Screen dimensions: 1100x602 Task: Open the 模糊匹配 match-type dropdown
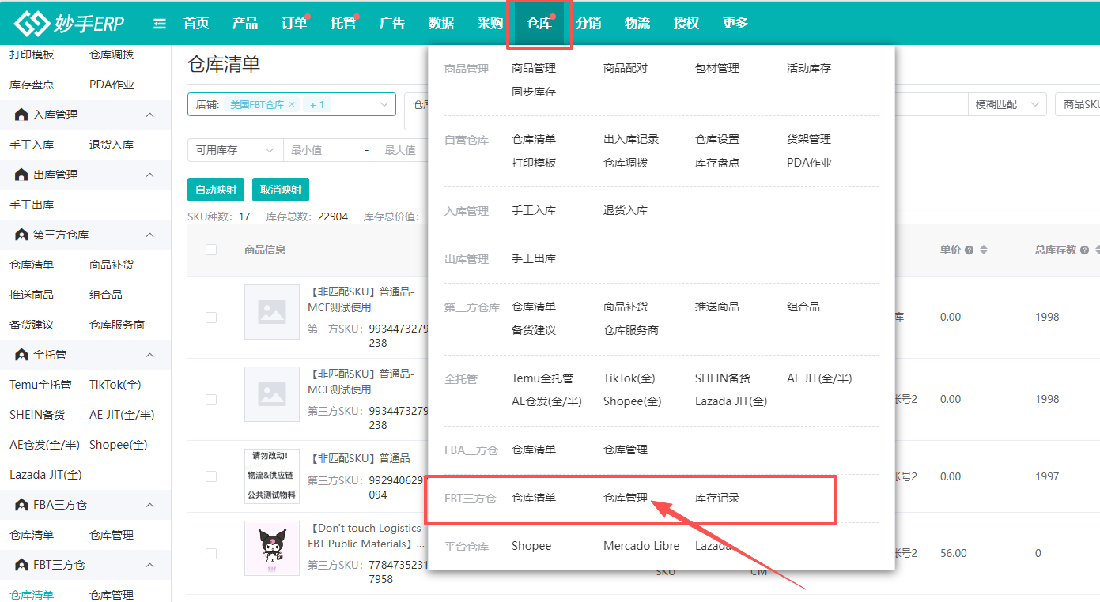[x=1007, y=104]
